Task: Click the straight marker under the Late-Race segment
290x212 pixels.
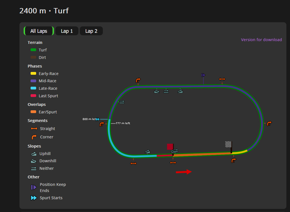Action: click(133, 163)
